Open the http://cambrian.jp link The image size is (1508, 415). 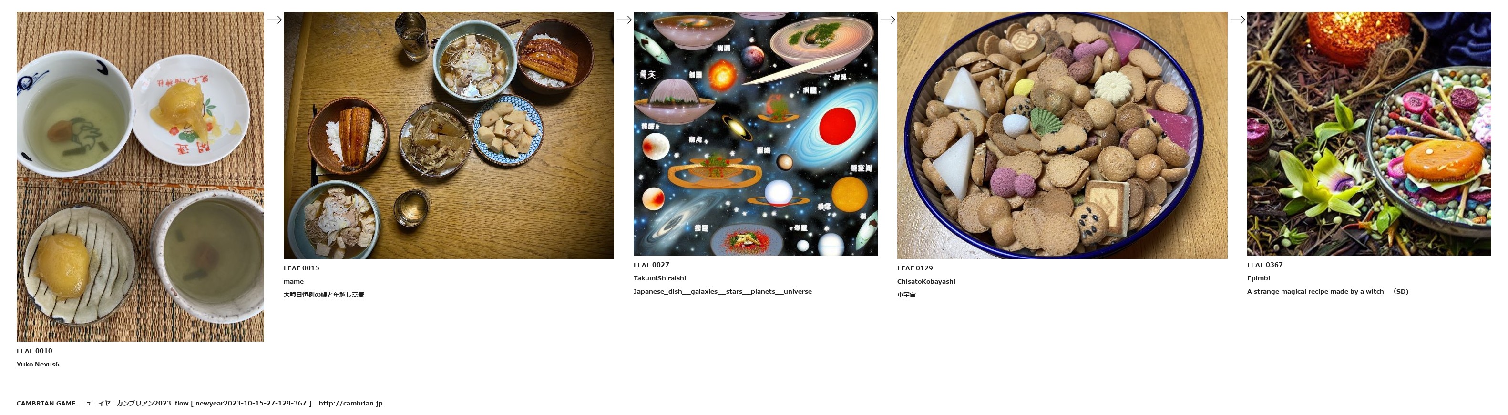(x=350, y=403)
